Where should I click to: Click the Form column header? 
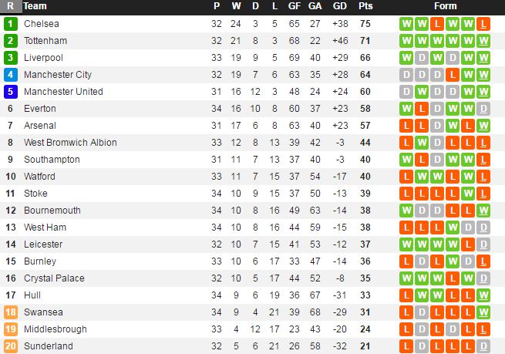(445, 6)
